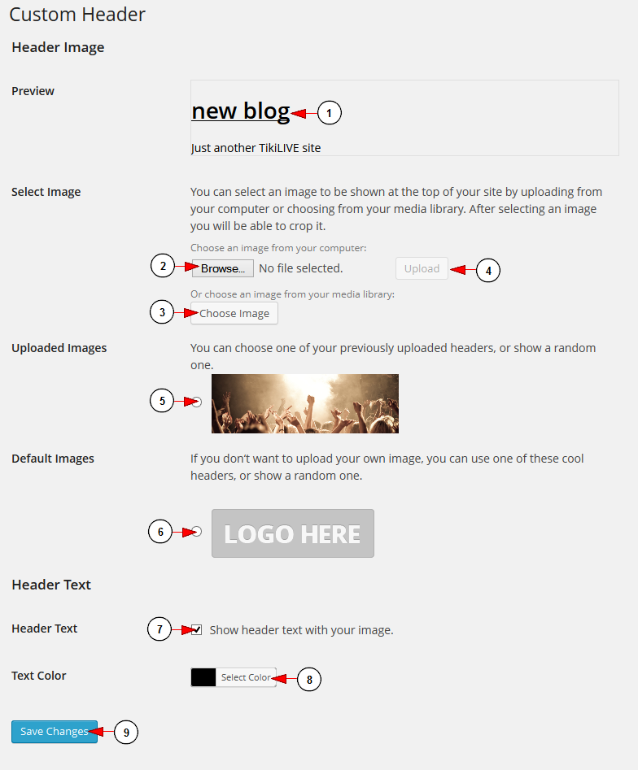This screenshot has height=770, width=638.
Task: Select the LOGO HERE default image radio button
Action: click(197, 531)
